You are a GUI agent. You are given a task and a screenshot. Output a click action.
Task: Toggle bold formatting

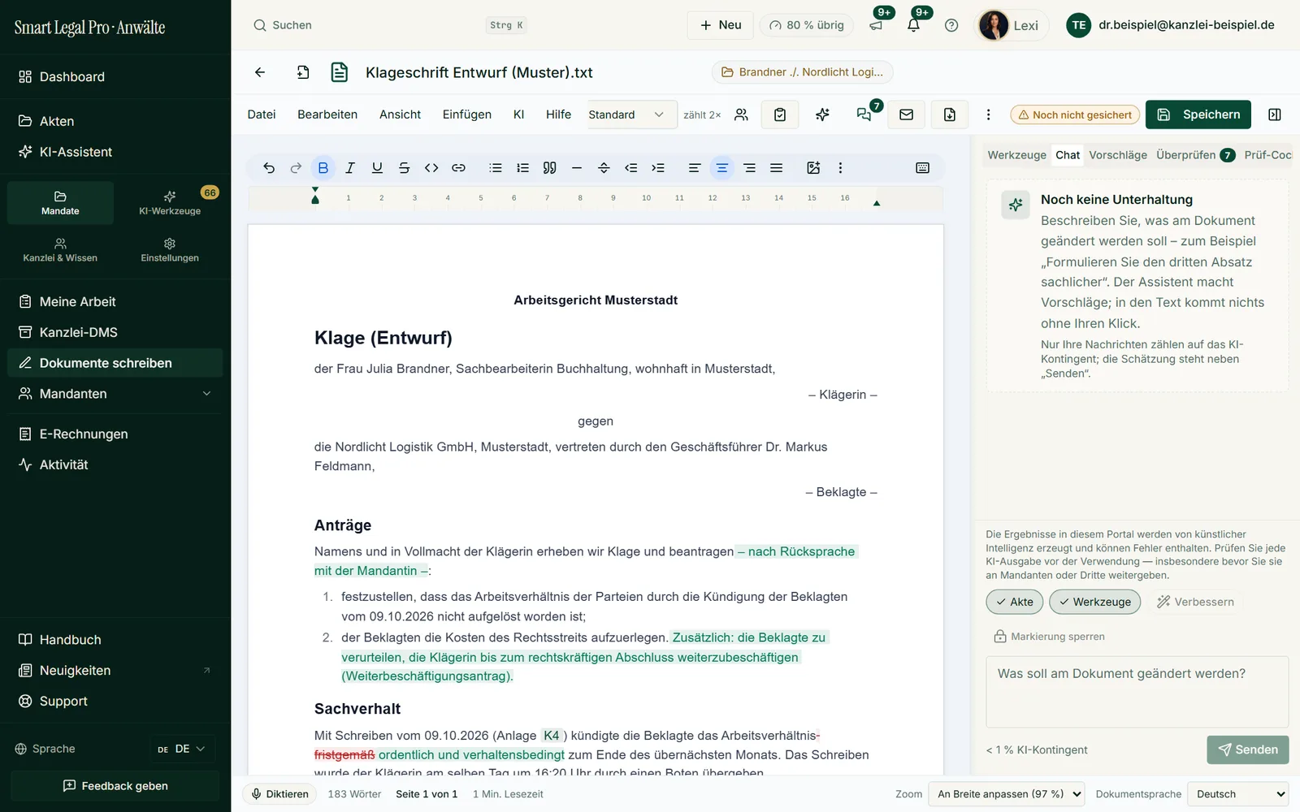tap(323, 168)
